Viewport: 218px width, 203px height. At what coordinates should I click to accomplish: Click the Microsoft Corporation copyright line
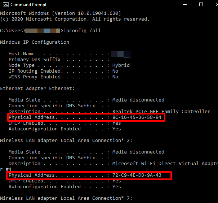[75, 19]
